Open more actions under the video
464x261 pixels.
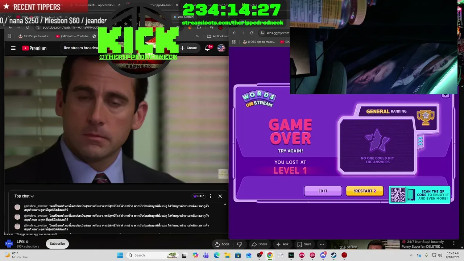pyautogui.click(x=322, y=244)
